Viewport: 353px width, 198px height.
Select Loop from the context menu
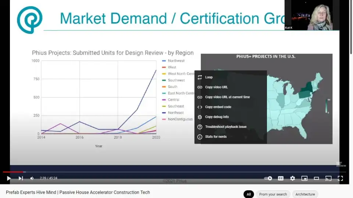click(x=209, y=77)
